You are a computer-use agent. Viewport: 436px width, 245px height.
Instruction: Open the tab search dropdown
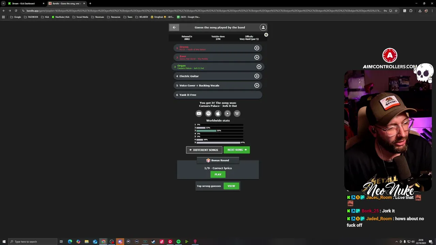3,3
